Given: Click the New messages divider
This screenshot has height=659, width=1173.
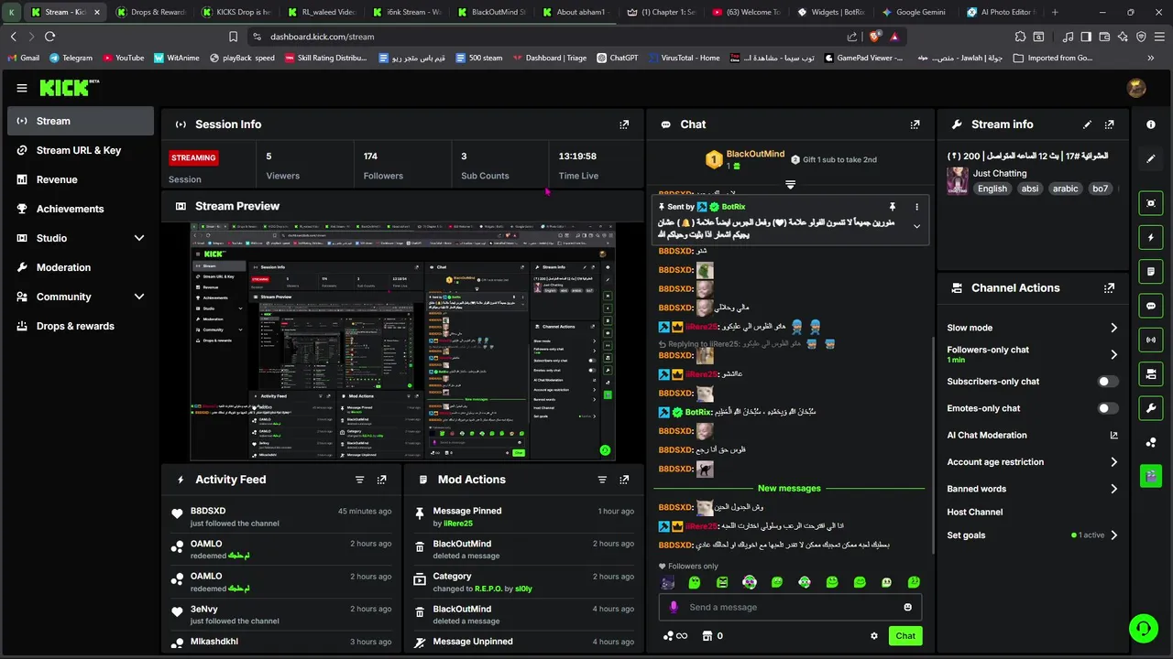Looking at the screenshot, I should tap(789, 489).
